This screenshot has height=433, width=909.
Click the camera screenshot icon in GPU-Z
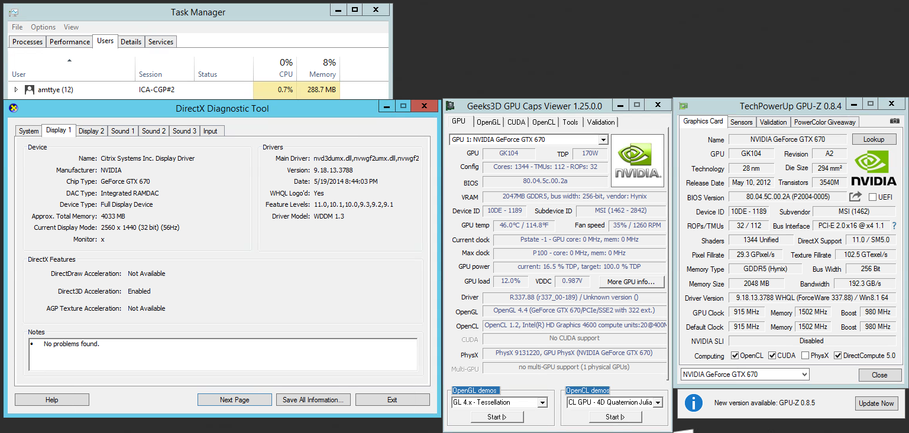[x=895, y=121]
